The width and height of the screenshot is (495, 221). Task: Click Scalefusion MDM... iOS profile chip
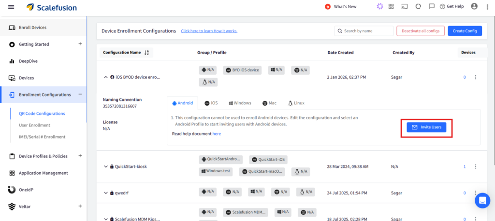(246, 212)
